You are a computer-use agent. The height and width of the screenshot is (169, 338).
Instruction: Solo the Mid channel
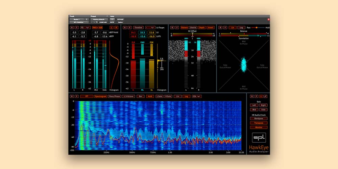click(254, 110)
